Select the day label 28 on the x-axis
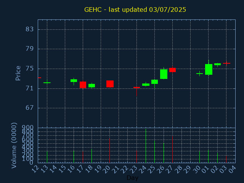 point(179,169)
